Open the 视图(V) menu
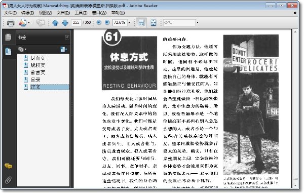This screenshot has height=194, width=304. tap(45, 13)
